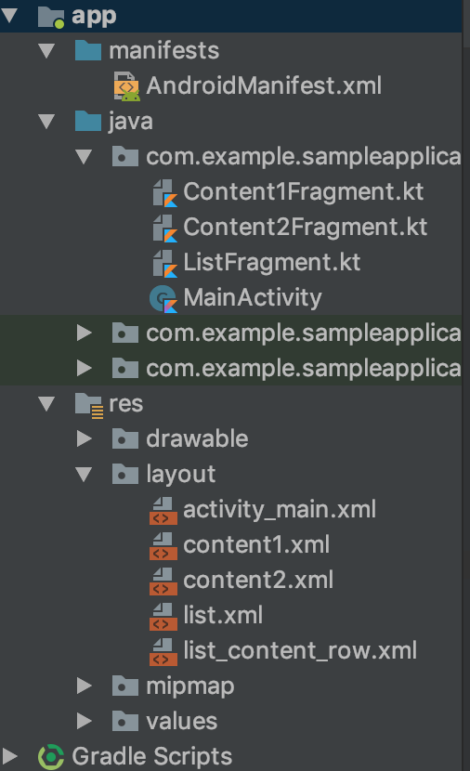Open the content1.xml layout file
470x771 pixels.
point(256,545)
